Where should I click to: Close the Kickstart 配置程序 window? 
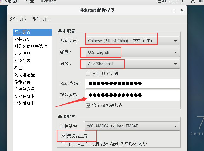click(x=182, y=10)
